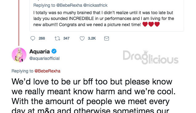Click the 347 retweets count
Image resolution: width=196 pixels, height=113 pixels.
(66, 38)
